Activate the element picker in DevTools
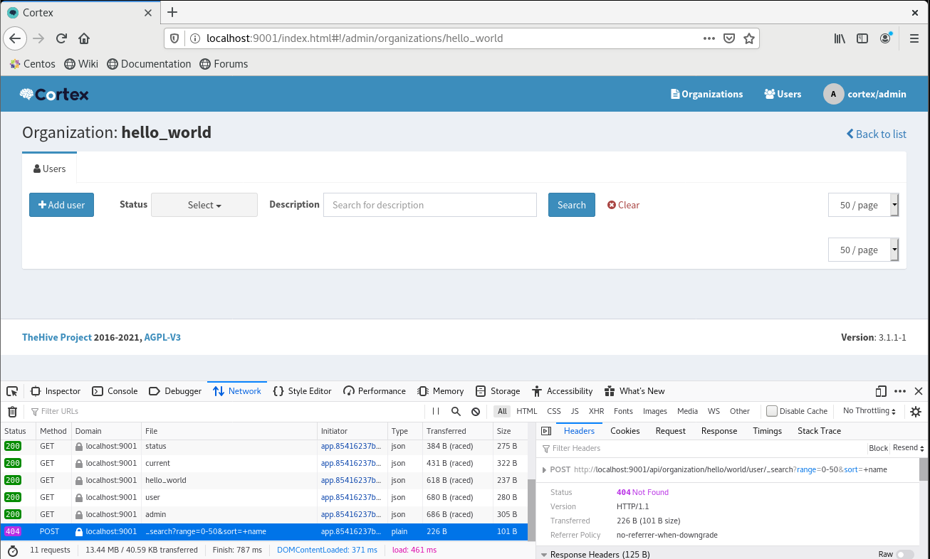Image resolution: width=930 pixels, height=559 pixels. point(12,391)
